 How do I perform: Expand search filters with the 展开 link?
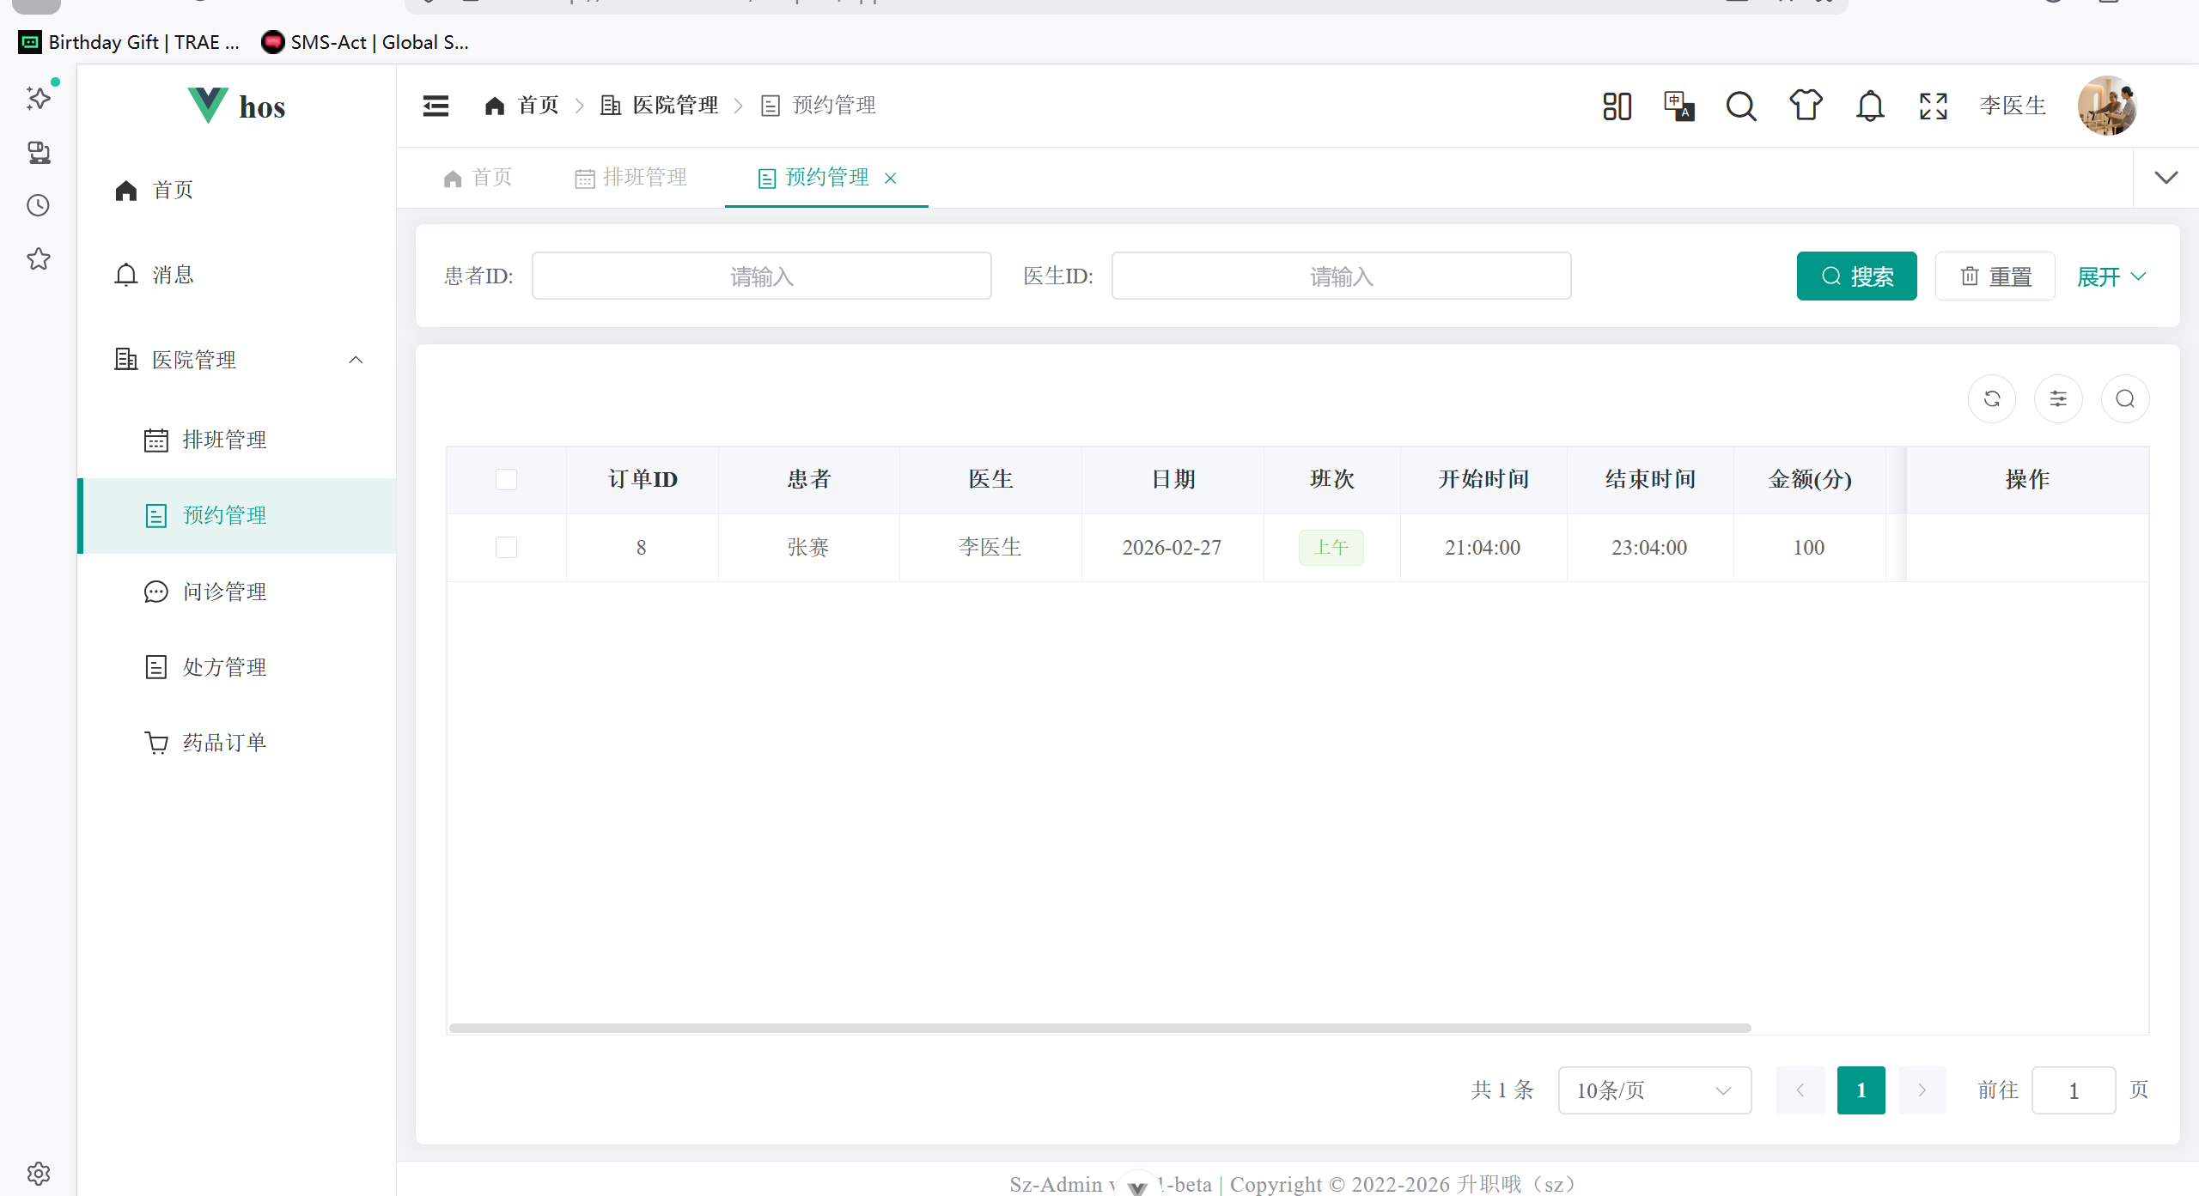[x=2111, y=276]
